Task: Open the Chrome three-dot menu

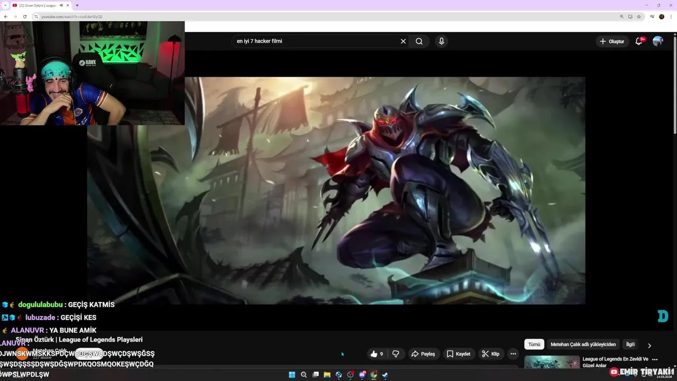Action: coord(671,16)
